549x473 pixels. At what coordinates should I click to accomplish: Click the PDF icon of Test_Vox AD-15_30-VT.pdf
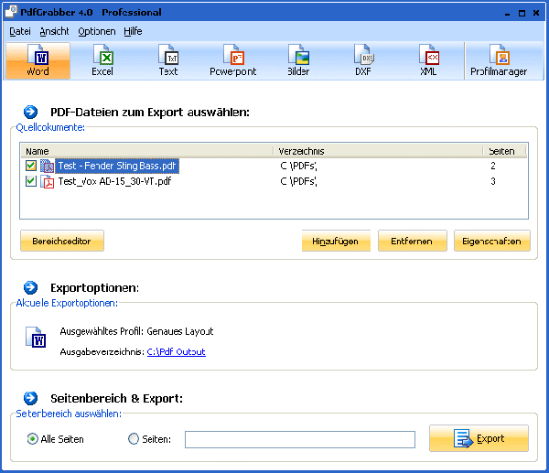tap(48, 182)
